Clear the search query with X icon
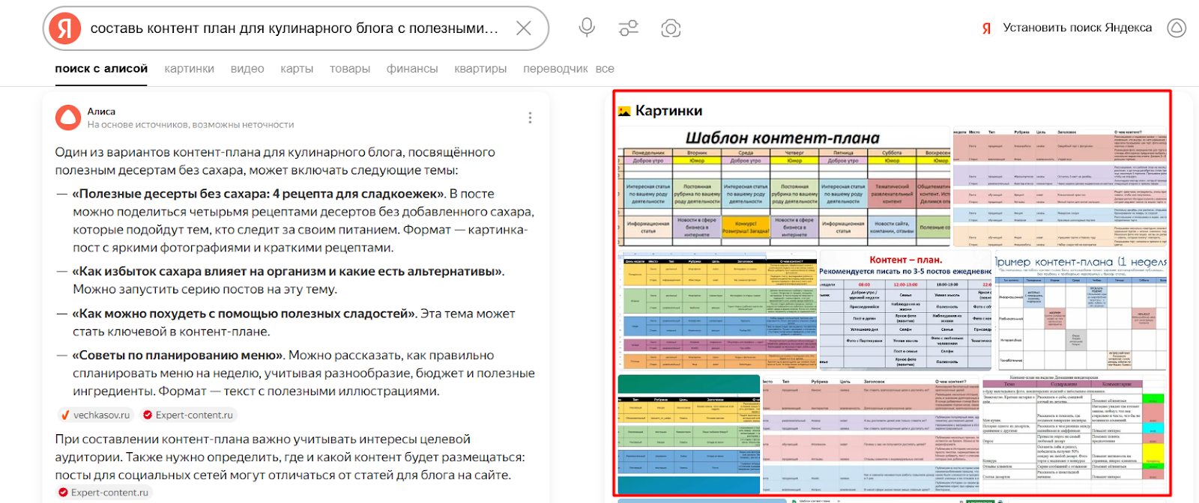The width and height of the screenshot is (1199, 503). [523, 28]
